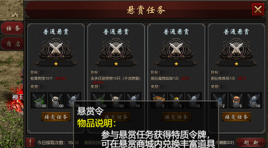Accept the 收集狗宝 bounty with 接受任务

56,117
